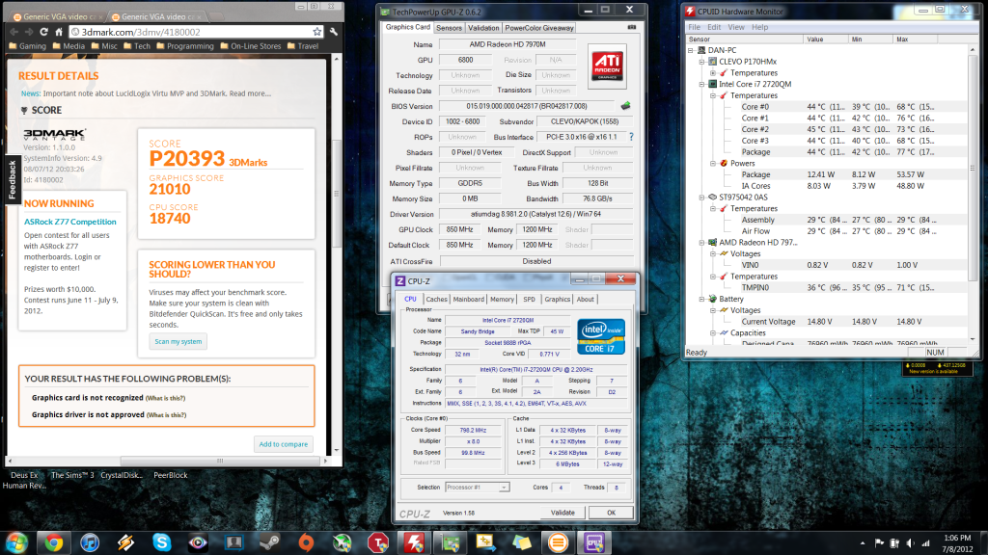The image size is (988, 555).
Task: Collapse the Battery node in Hardware Monitor
Action: [x=702, y=300]
